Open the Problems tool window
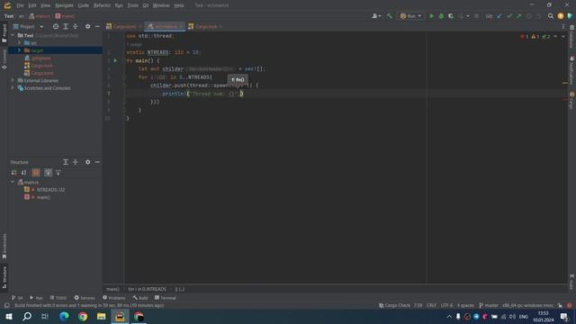The height and width of the screenshot is (324, 576). pos(114,298)
